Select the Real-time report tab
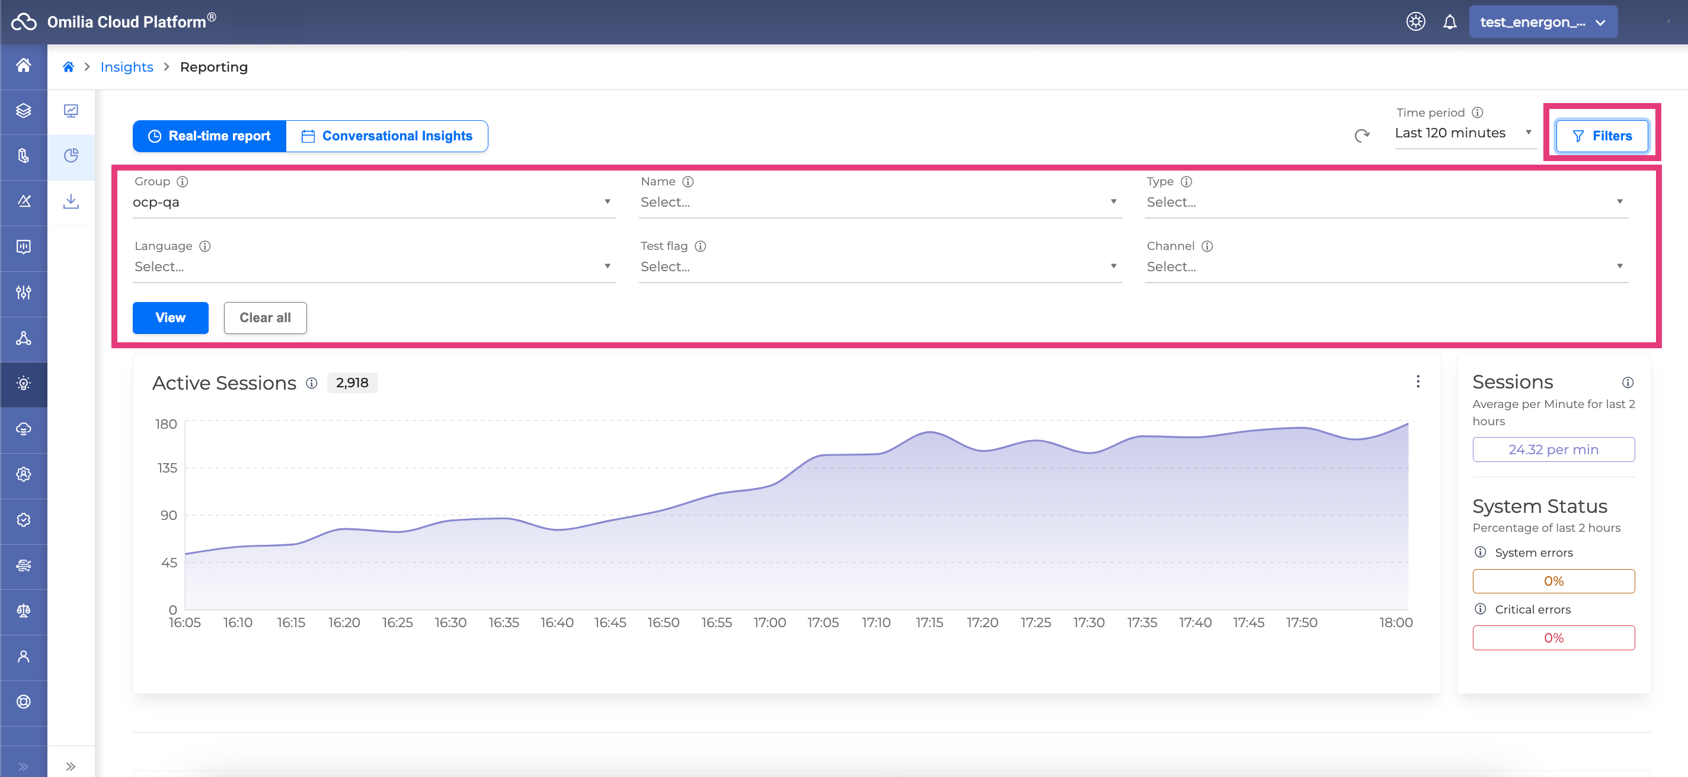 click(x=210, y=136)
